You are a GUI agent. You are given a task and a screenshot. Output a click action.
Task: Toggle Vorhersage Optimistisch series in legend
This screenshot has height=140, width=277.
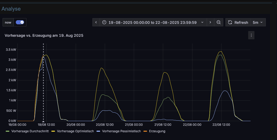pos(75,131)
